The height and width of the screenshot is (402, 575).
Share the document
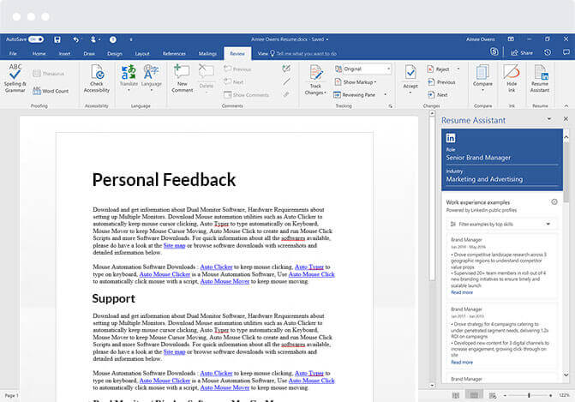click(x=522, y=53)
